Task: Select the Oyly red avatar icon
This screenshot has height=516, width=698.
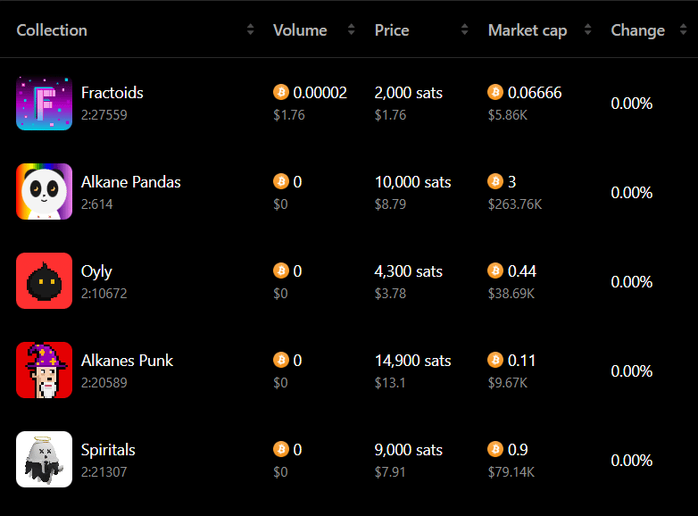Action: tap(44, 280)
